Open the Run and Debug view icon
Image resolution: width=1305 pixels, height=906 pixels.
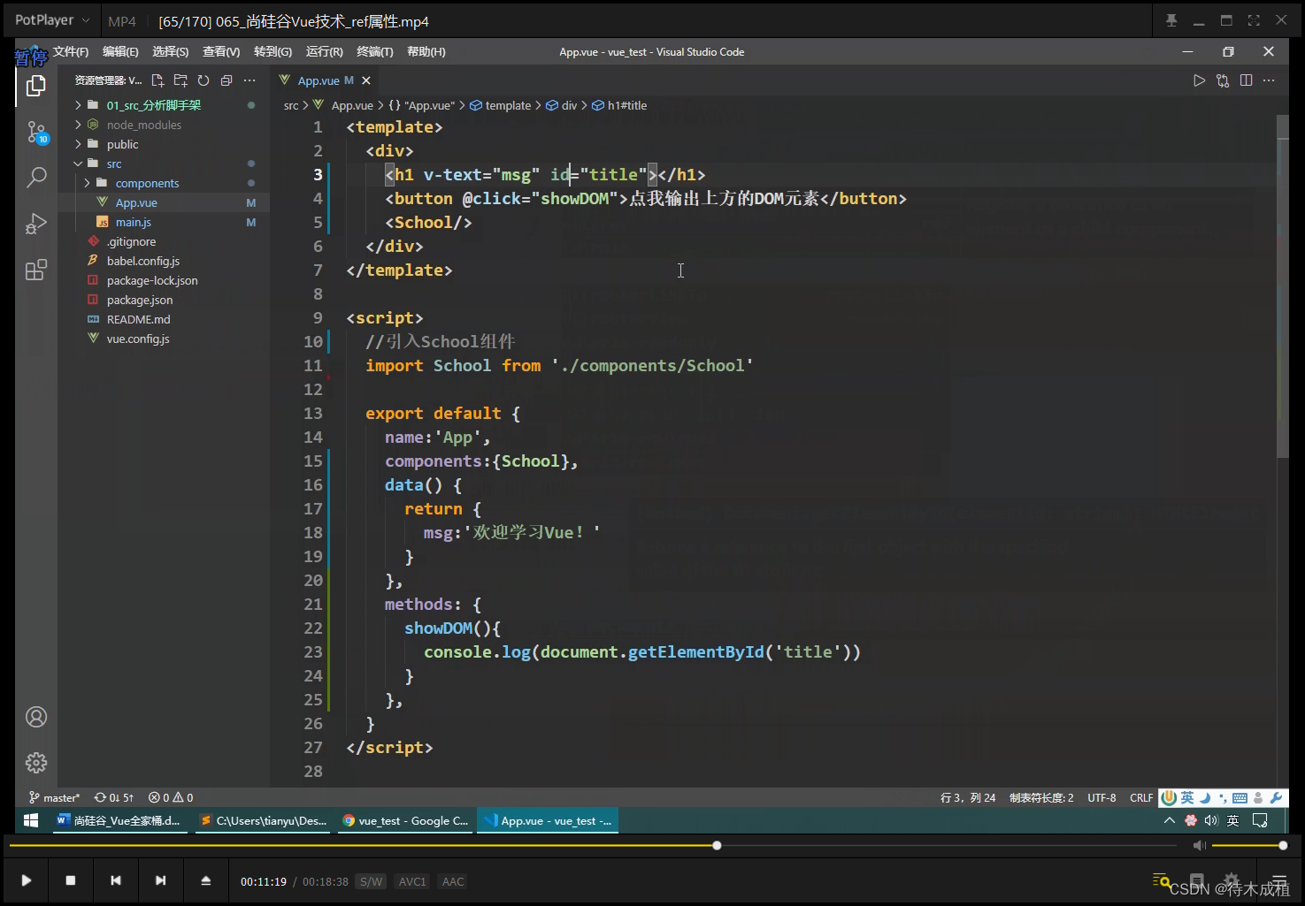(x=36, y=224)
